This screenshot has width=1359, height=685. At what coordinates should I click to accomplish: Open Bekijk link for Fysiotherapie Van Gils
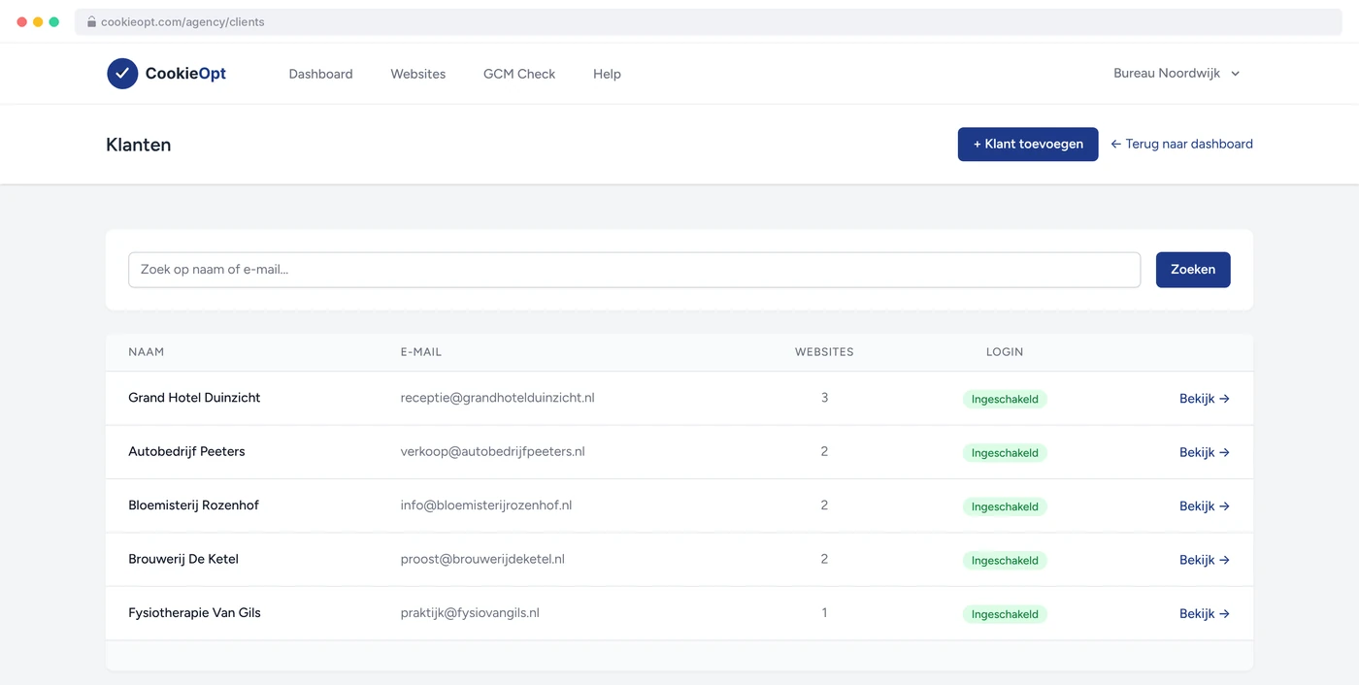click(x=1205, y=614)
